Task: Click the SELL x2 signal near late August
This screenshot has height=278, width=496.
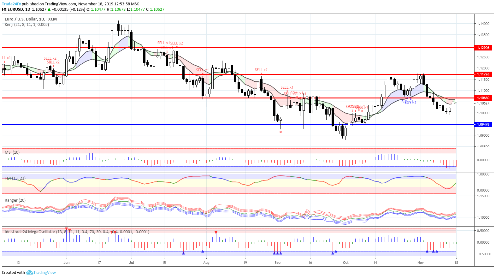Action: (x=261, y=70)
